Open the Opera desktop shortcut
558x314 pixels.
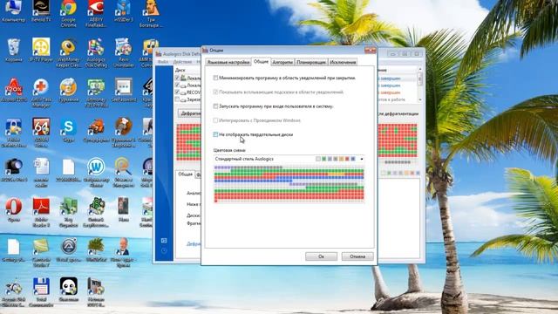tap(14, 210)
